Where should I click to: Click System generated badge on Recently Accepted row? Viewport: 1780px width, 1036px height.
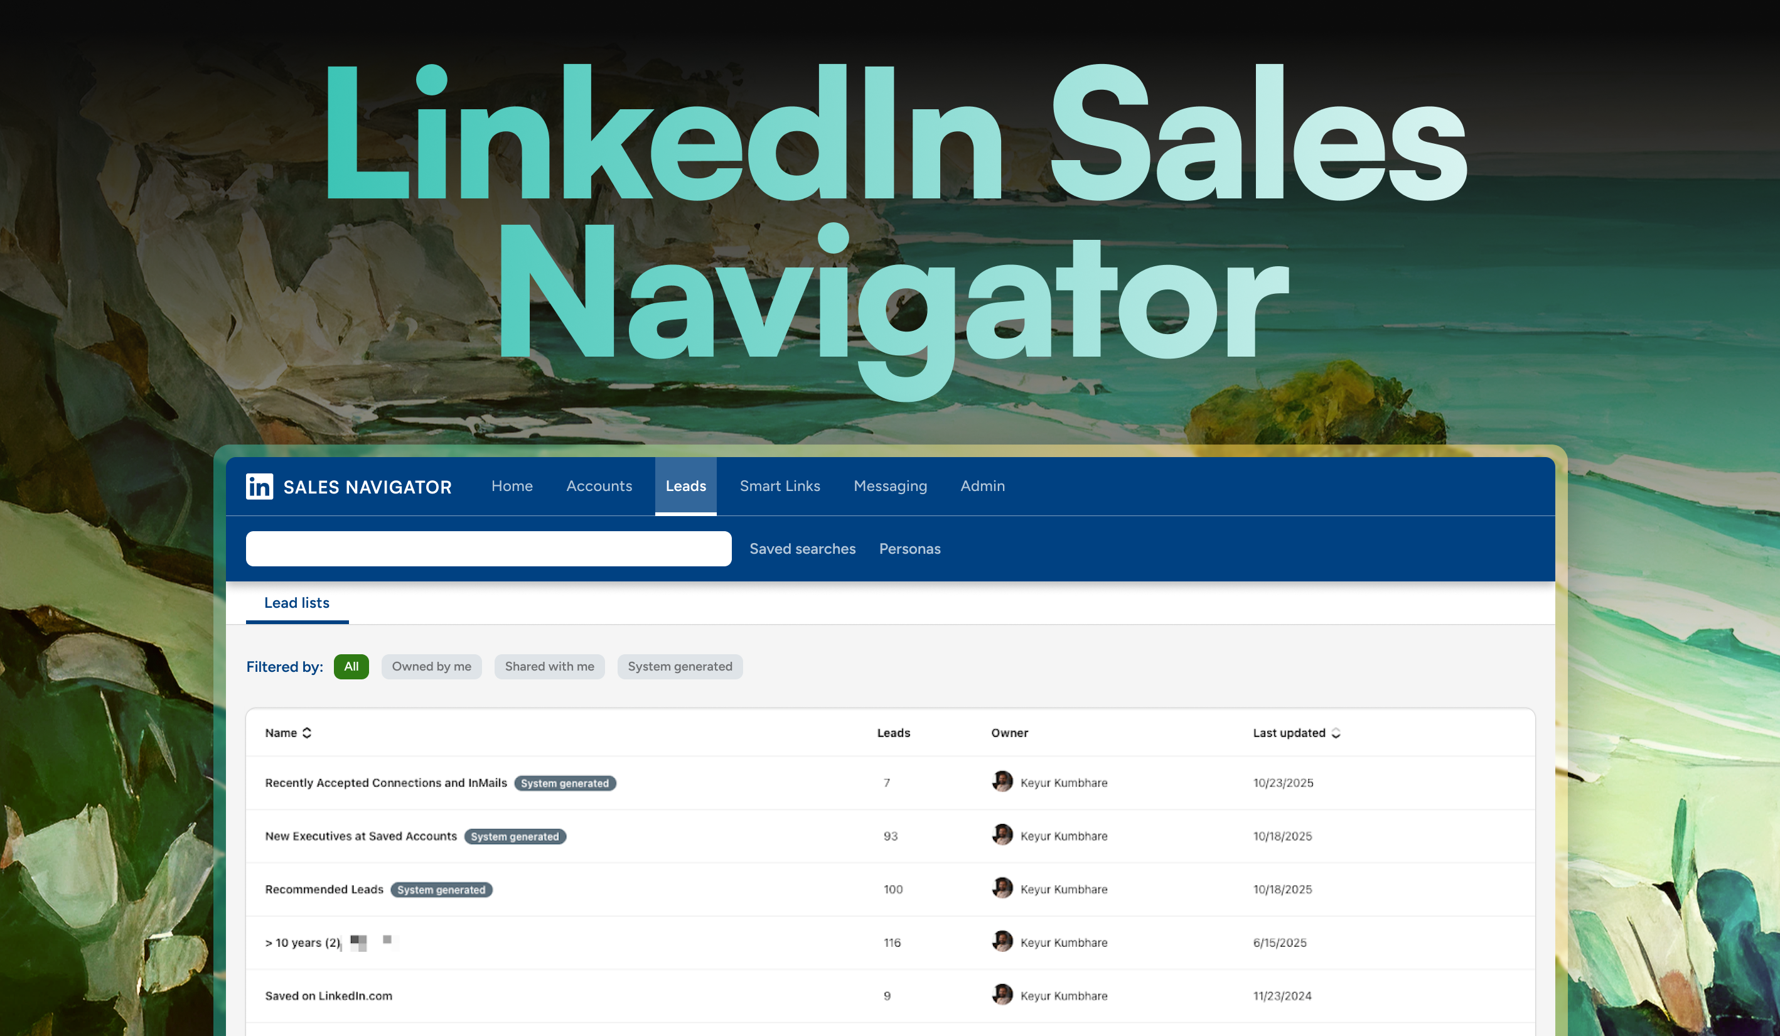565,783
